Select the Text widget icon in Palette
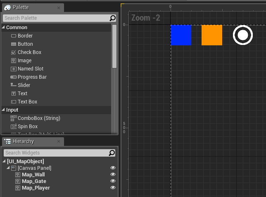This screenshot has width=266, height=197. tap(14, 94)
